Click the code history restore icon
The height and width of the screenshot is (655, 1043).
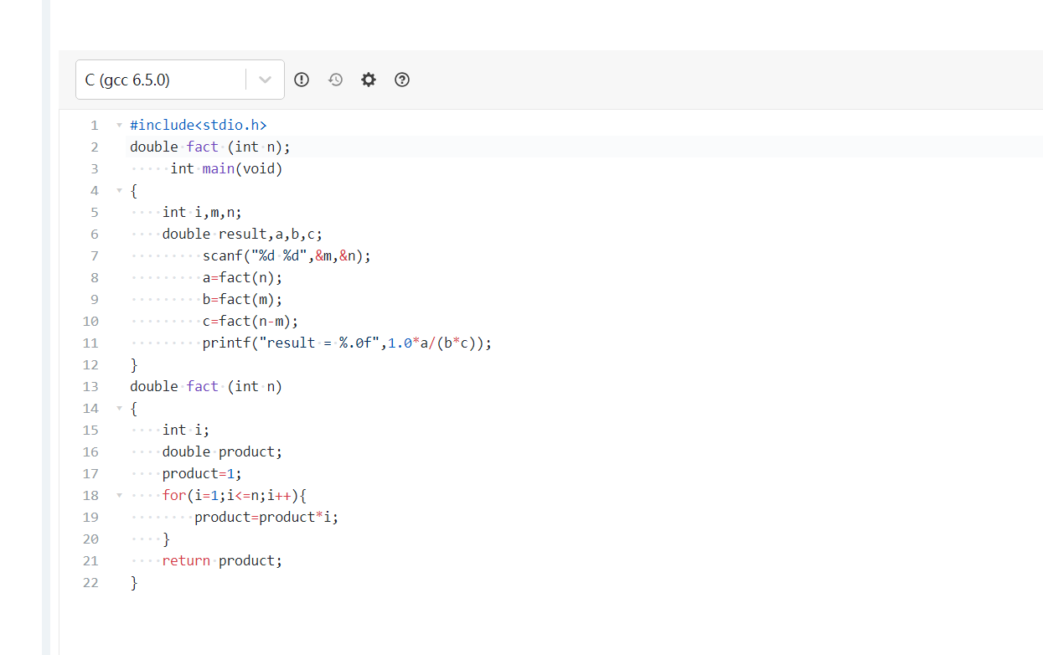click(x=335, y=80)
